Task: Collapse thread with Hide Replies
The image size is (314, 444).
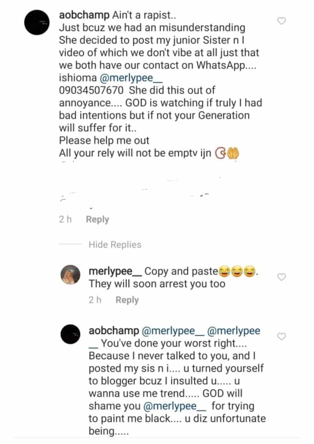Action: (115, 245)
